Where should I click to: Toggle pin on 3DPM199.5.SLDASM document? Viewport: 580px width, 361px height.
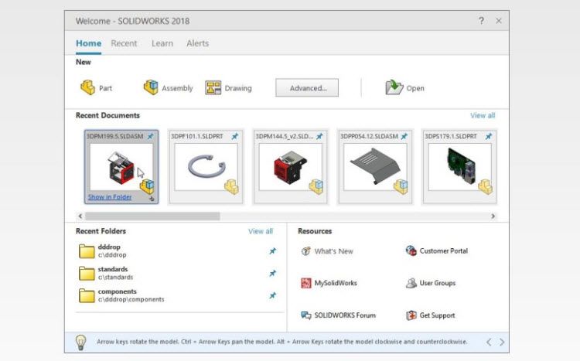pyautogui.click(x=150, y=137)
